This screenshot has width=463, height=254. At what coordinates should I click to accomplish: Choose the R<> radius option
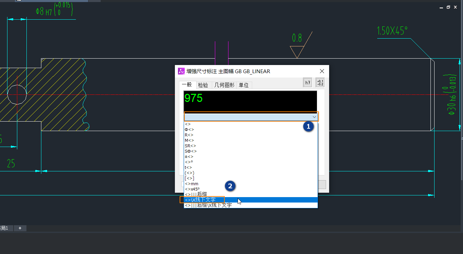[251, 135]
